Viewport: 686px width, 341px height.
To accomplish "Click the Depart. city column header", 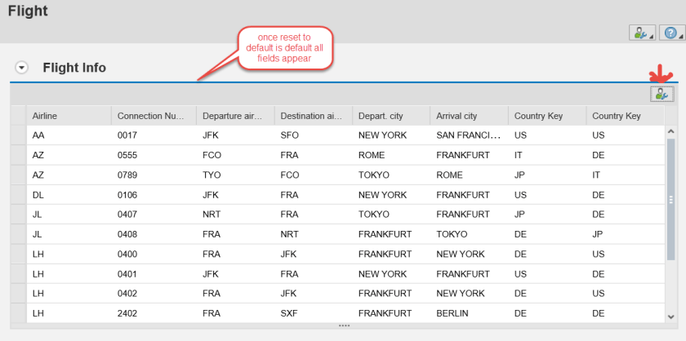I will pos(390,116).
